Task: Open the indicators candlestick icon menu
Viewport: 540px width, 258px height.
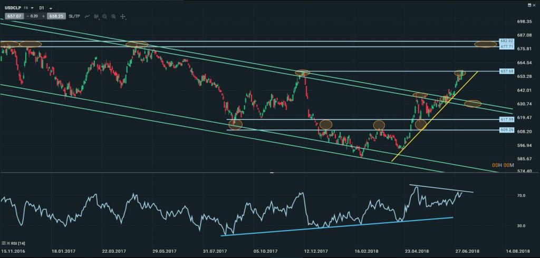Action: click(x=95, y=17)
